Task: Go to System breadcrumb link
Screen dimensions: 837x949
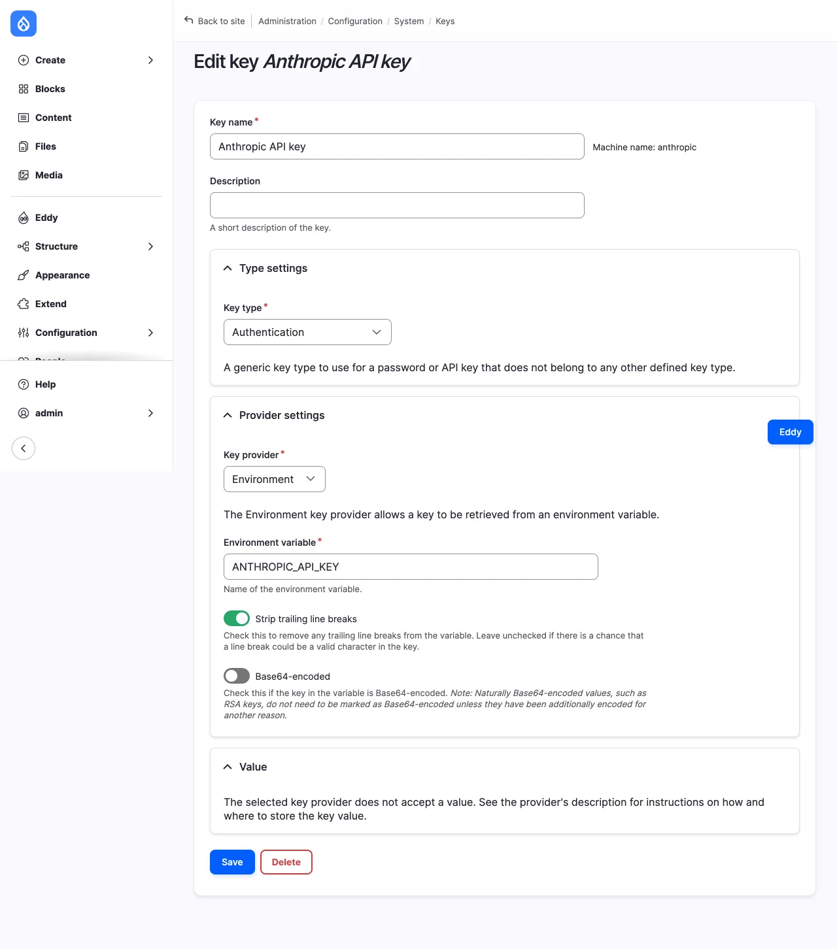Action: pos(409,21)
